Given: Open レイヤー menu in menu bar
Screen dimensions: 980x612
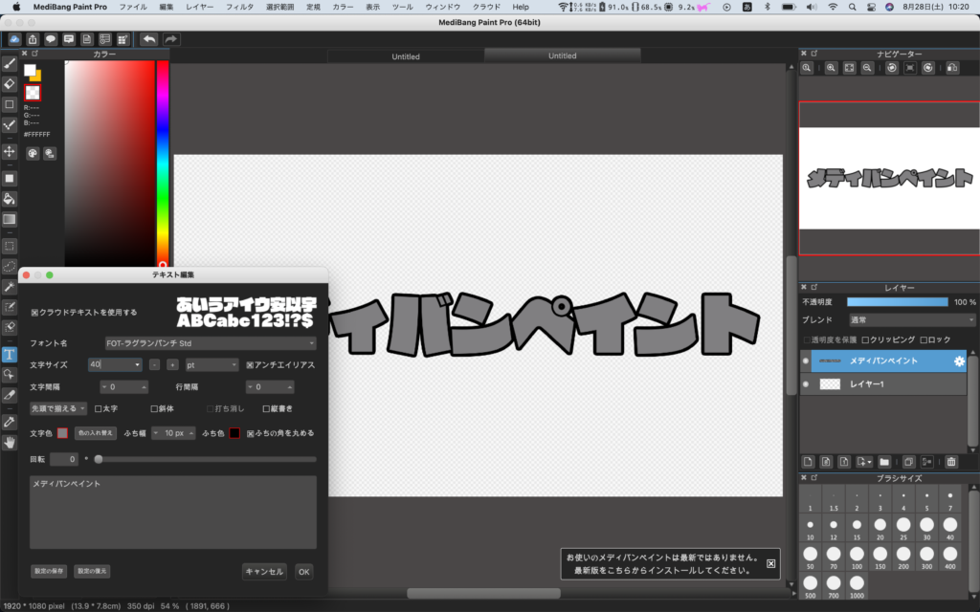Looking at the screenshot, I should (199, 7).
